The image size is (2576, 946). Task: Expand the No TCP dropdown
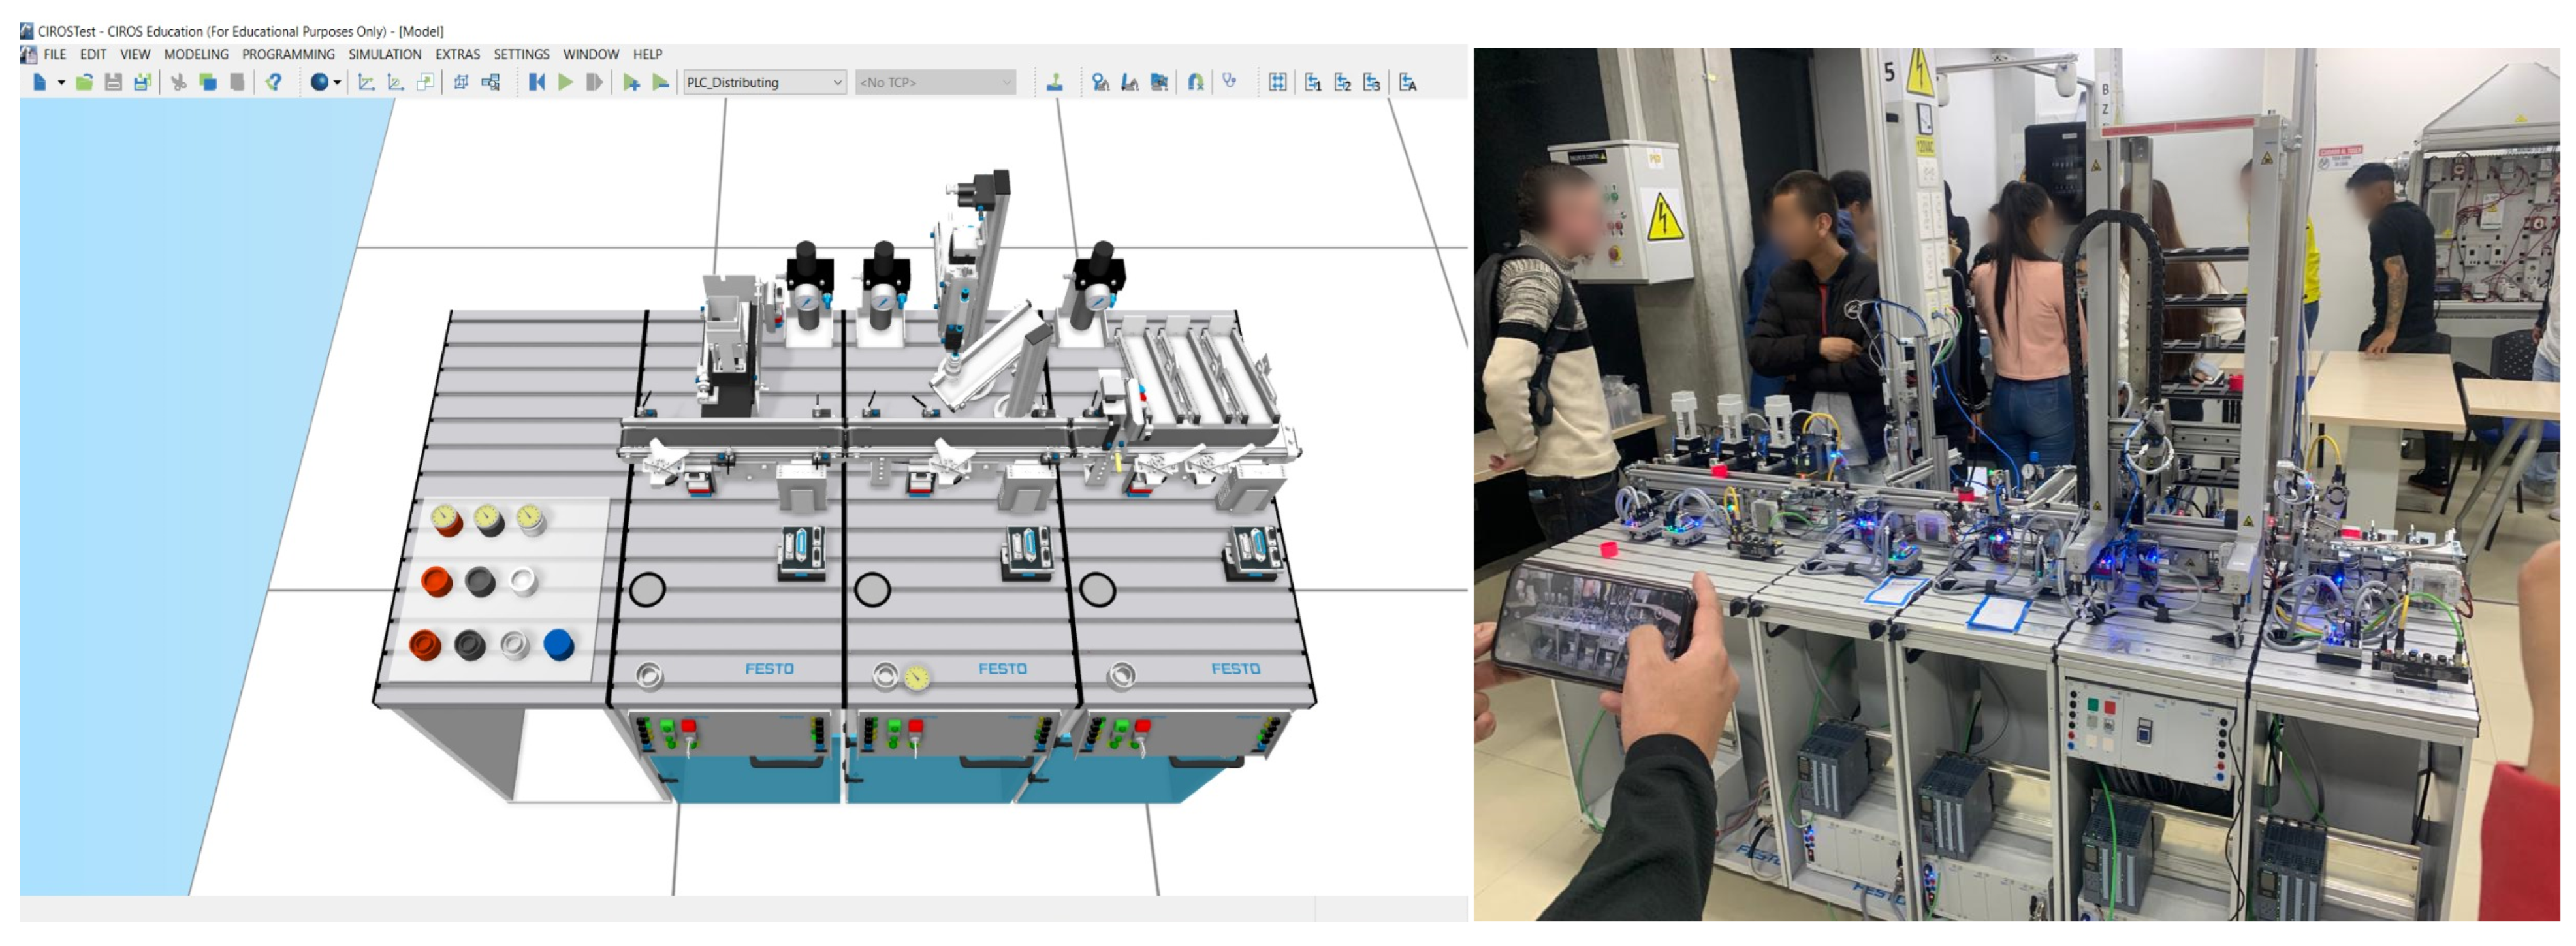(1006, 82)
